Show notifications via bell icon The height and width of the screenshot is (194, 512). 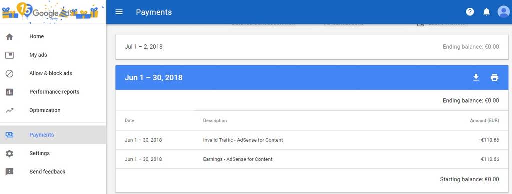click(x=486, y=12)
